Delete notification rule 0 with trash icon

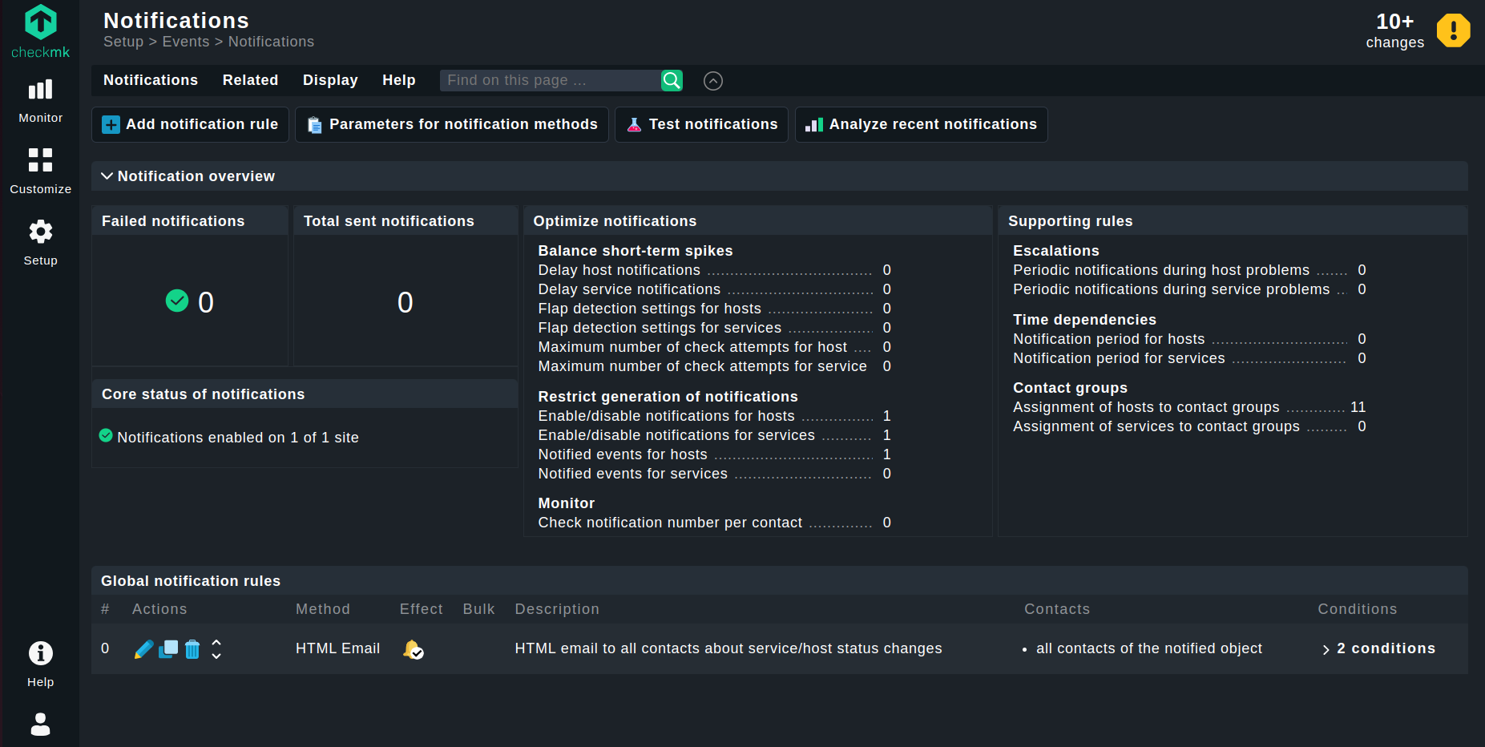coord(192,649)
